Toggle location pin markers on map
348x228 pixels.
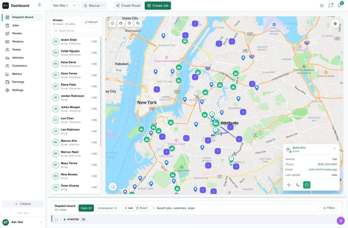tap(129, 23)
